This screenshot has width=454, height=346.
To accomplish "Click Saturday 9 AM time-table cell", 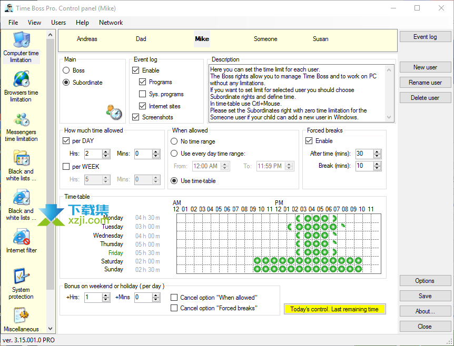I will (257, 261).
